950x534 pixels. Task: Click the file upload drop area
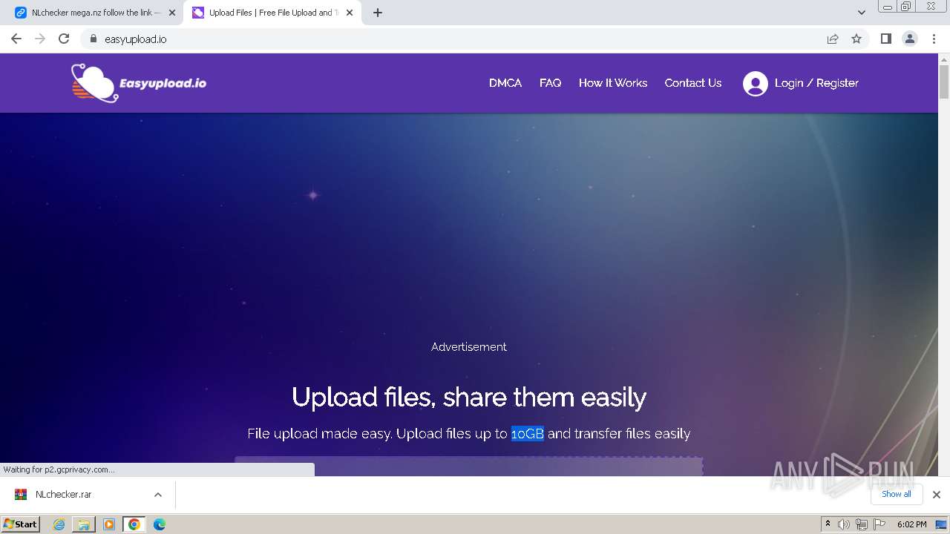[x=469, y=467]
